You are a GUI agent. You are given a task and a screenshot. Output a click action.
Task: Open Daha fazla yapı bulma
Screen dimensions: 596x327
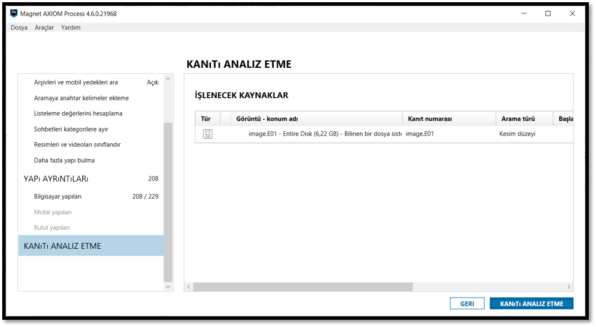pos(64,160)
